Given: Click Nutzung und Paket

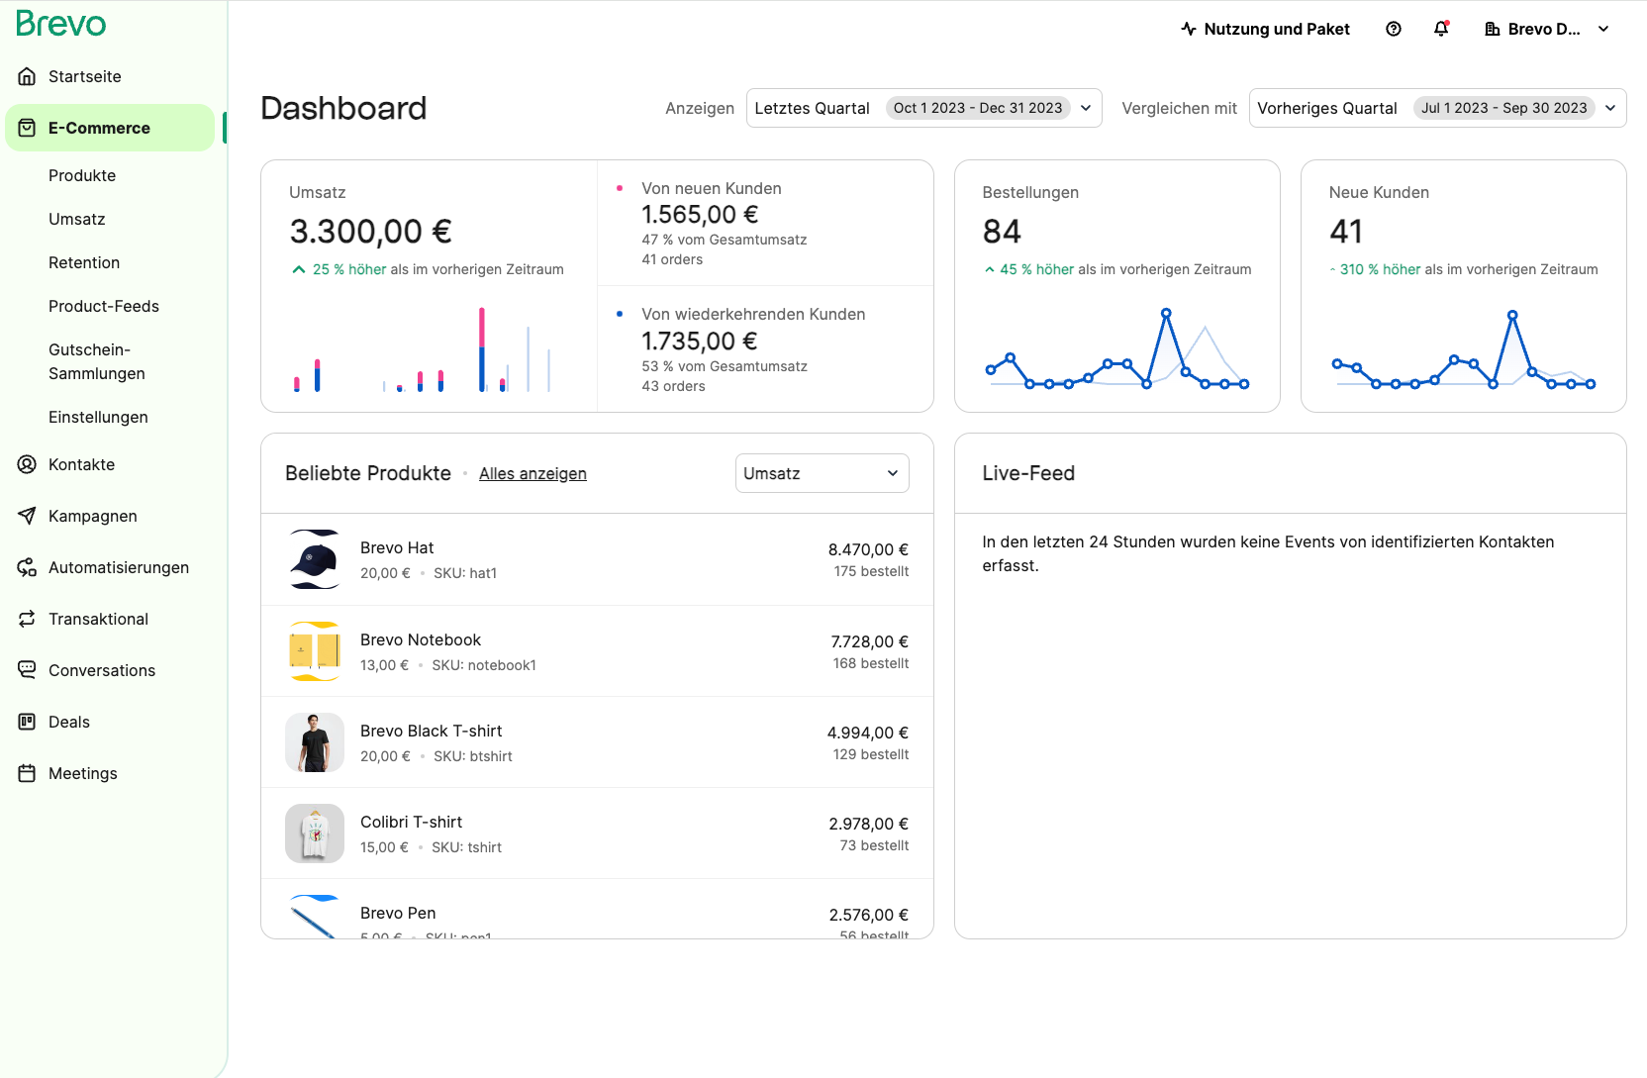Looking at the screenshot, I should click(1277, 29).
